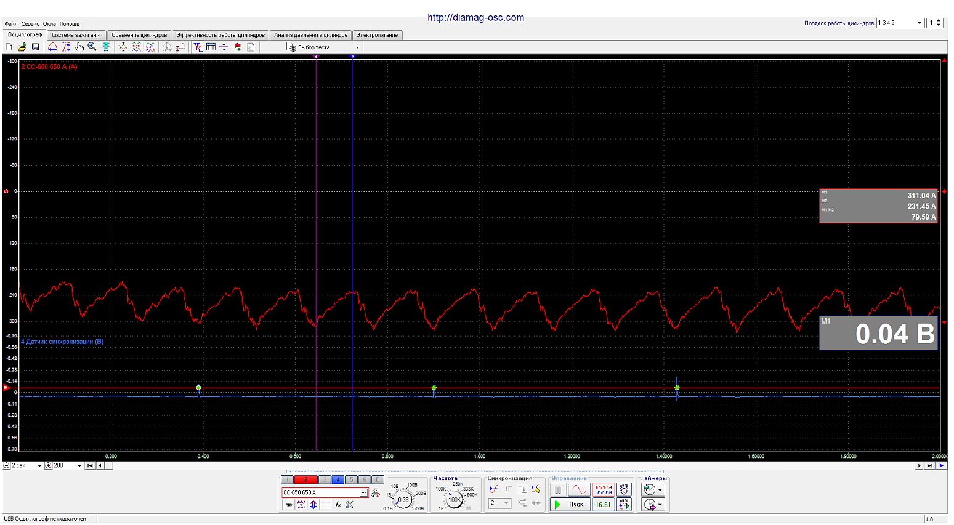Click the Пуск start button
The image size is (954, 525).
click(x=570, y=505)
